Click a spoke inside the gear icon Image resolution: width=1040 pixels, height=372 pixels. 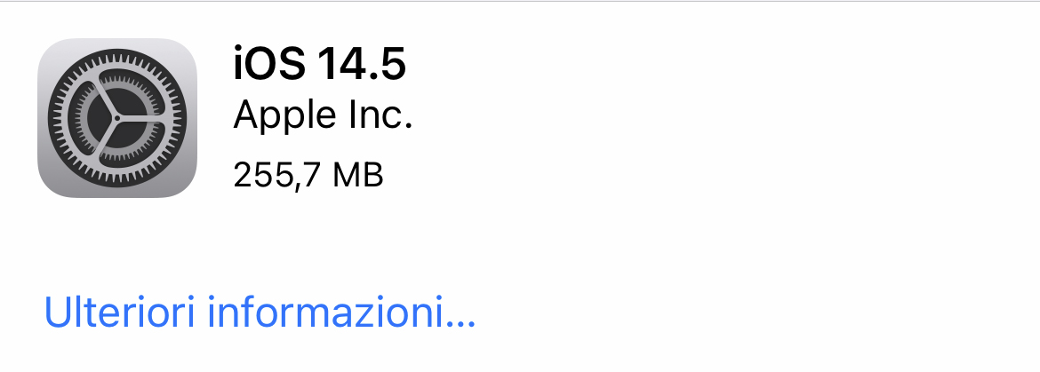pos(140,119)
